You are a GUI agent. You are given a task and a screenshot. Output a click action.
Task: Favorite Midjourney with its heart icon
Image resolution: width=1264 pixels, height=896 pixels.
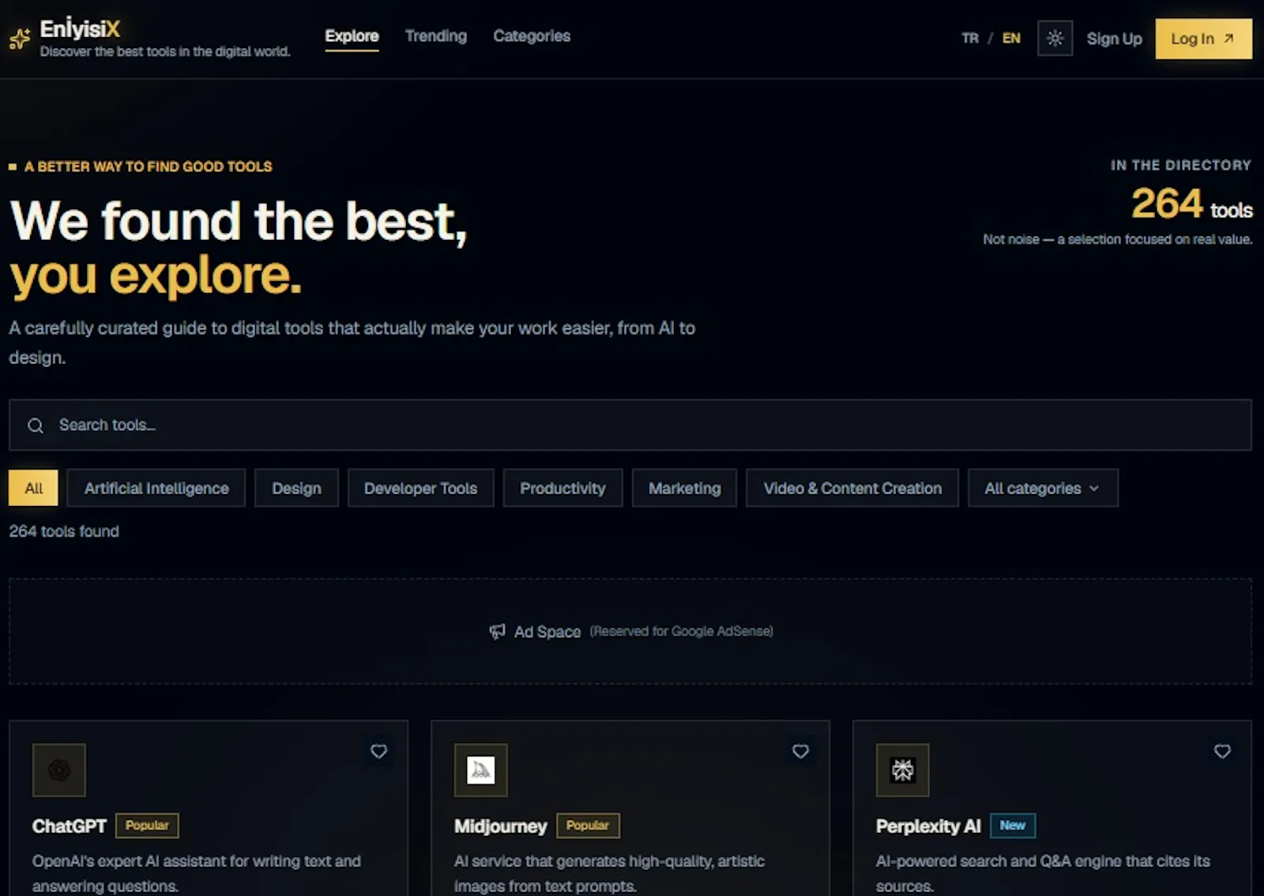801,752
